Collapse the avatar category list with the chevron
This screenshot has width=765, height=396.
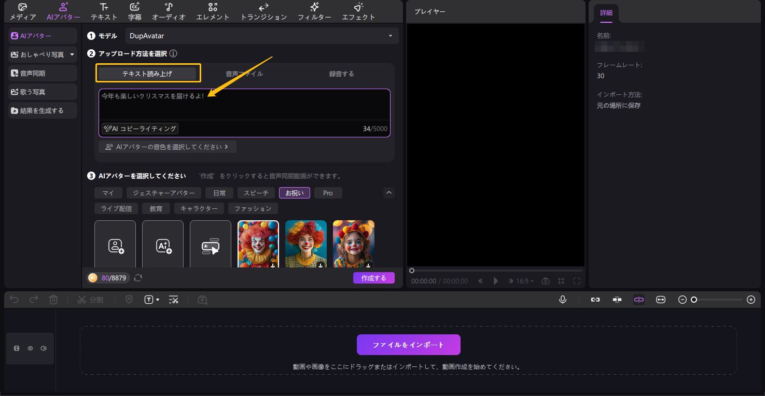click(x=388, y=192)
